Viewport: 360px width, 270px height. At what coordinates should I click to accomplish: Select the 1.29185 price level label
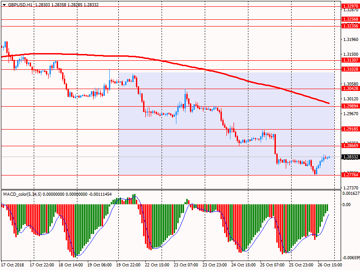[351, 129]
